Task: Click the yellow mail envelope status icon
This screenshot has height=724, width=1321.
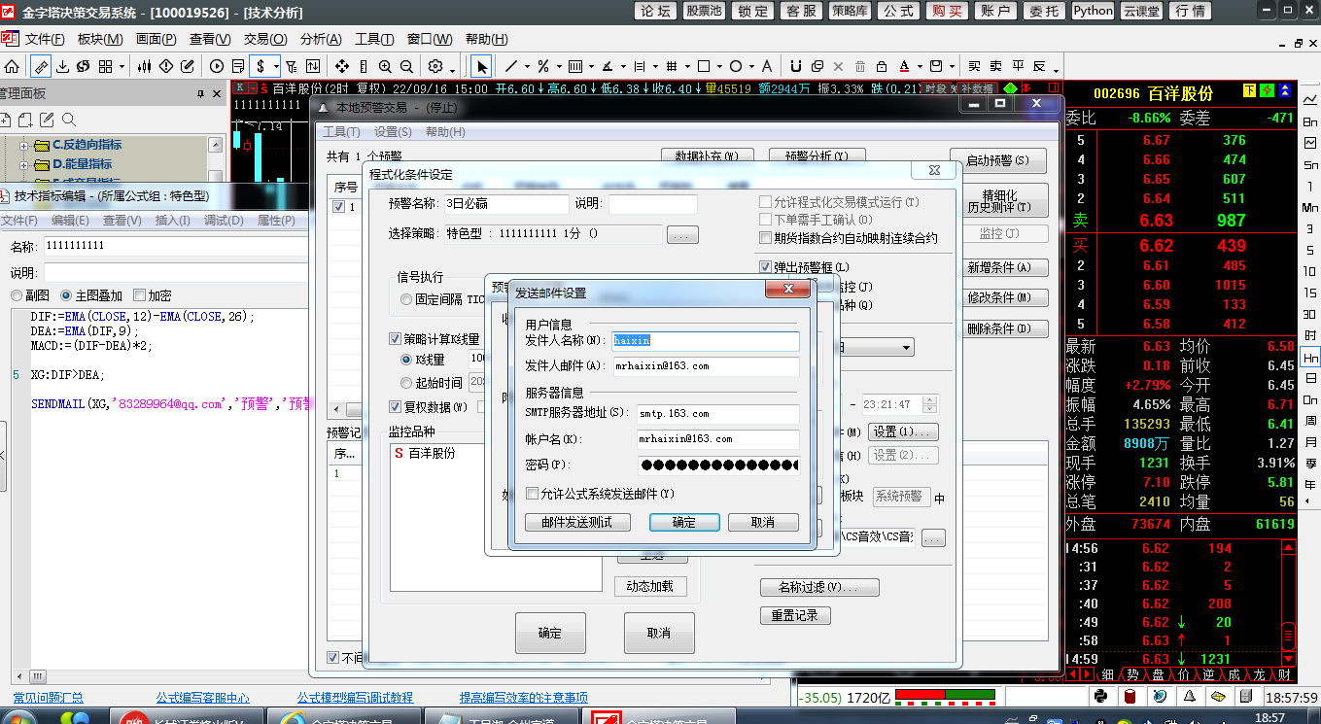Action: [1218, 697]
